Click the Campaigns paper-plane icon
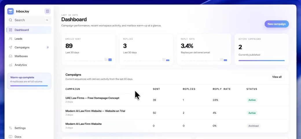Viewport: 301px width, 139px height. point(10,47)
